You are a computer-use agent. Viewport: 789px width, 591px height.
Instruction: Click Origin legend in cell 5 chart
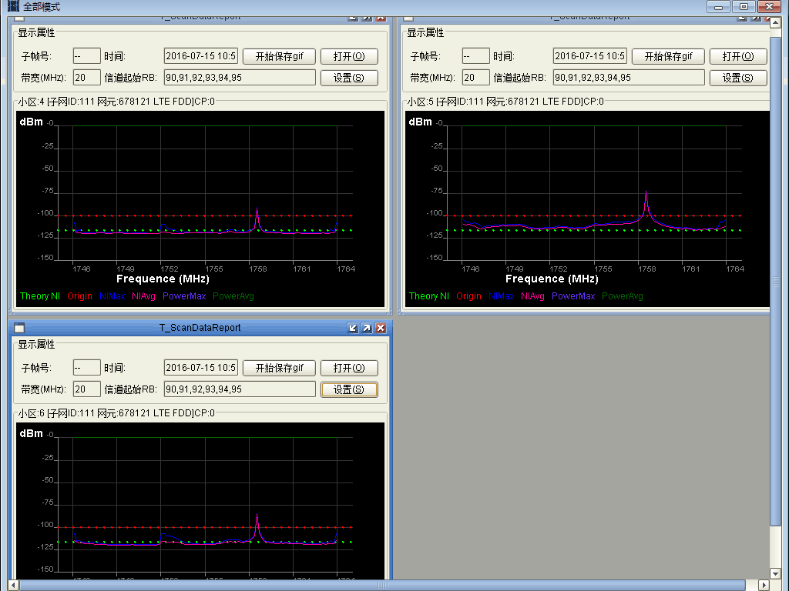468,296
